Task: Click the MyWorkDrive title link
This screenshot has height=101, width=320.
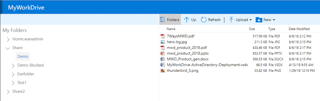Action: click(x=26, y=8)
